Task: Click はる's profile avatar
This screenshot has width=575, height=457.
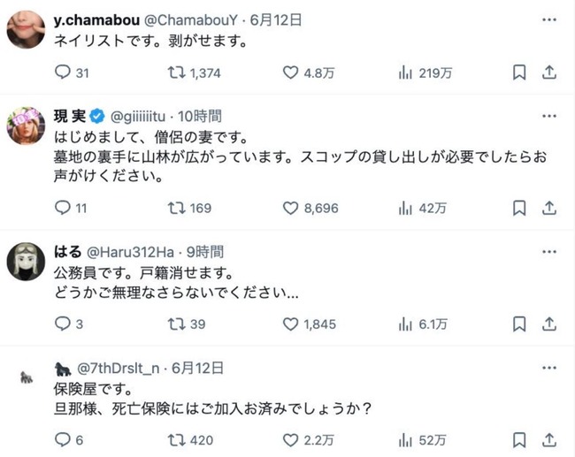Action: 27,261
